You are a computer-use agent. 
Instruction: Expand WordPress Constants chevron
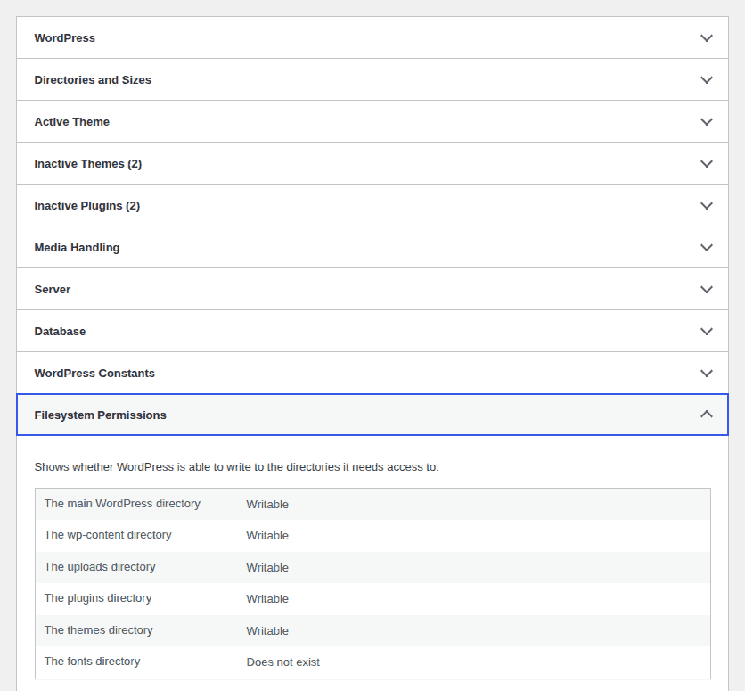(707, 373)
